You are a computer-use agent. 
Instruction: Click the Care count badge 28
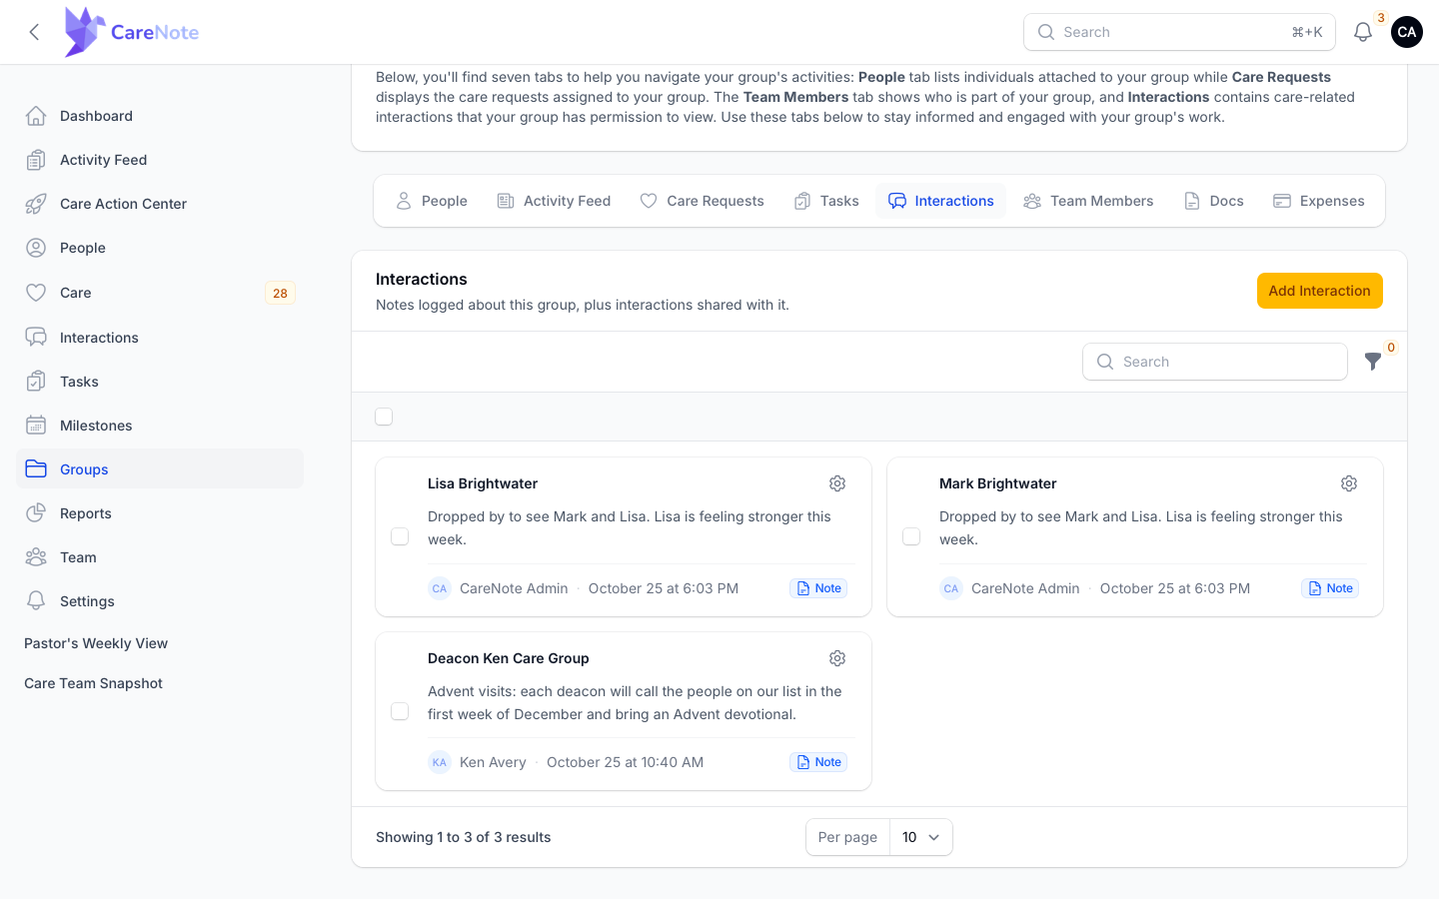pyautogui.click(x=280, y=293)
